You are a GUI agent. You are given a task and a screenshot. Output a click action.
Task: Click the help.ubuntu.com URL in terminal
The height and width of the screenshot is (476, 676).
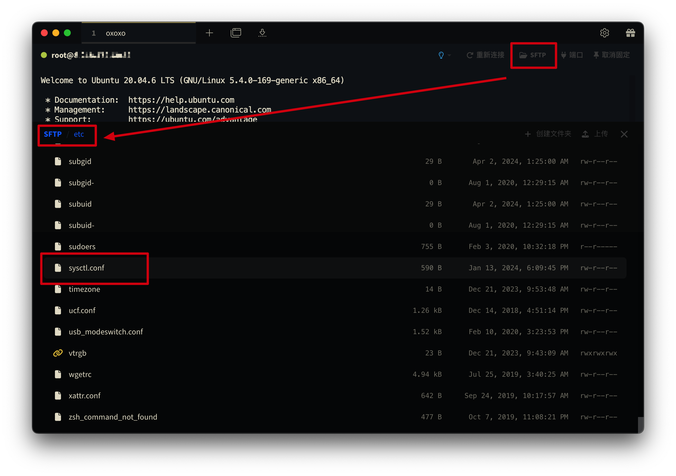181,100
